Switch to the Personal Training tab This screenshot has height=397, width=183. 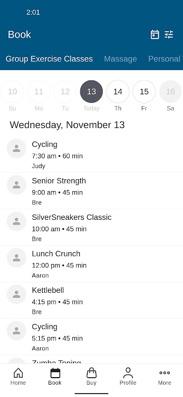coord(166,59)
